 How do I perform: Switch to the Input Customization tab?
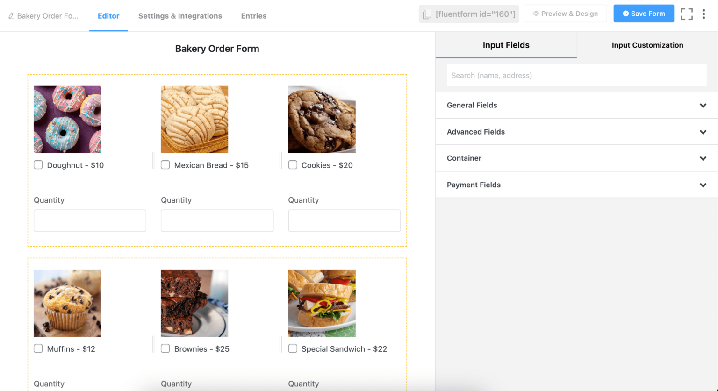[647, 45]
